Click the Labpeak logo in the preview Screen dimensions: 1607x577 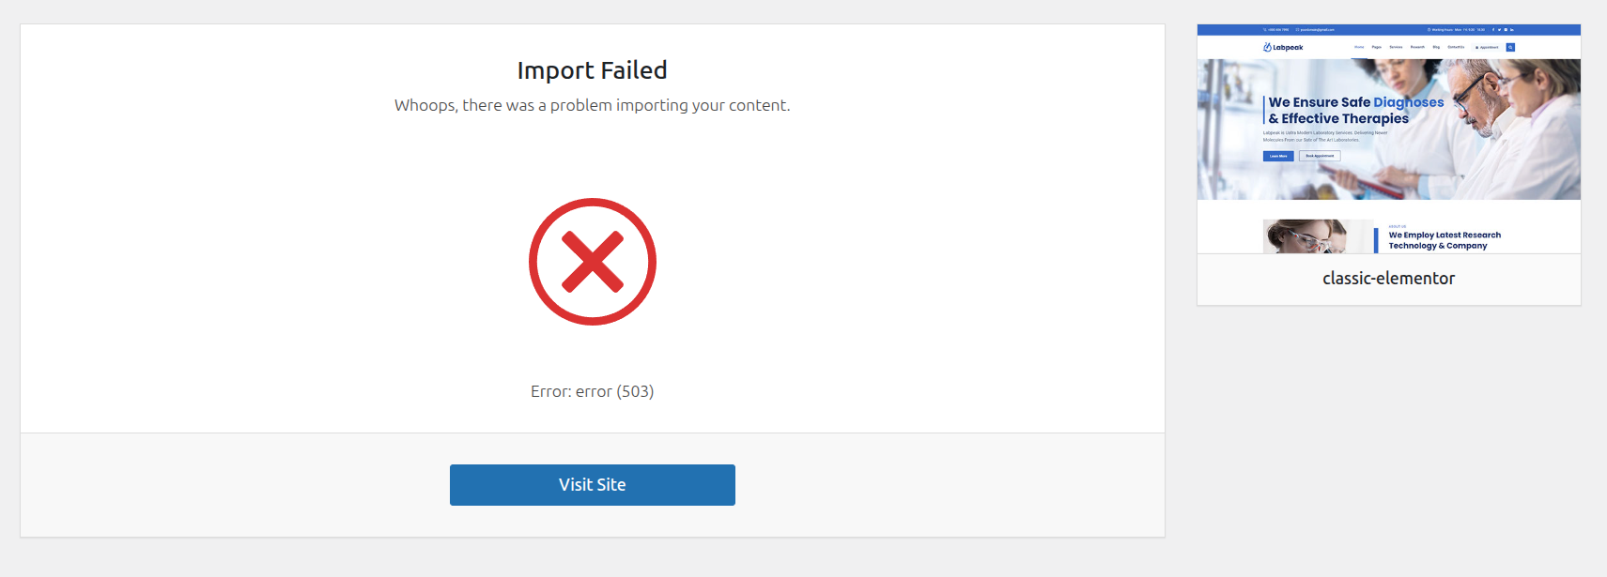1283,47
